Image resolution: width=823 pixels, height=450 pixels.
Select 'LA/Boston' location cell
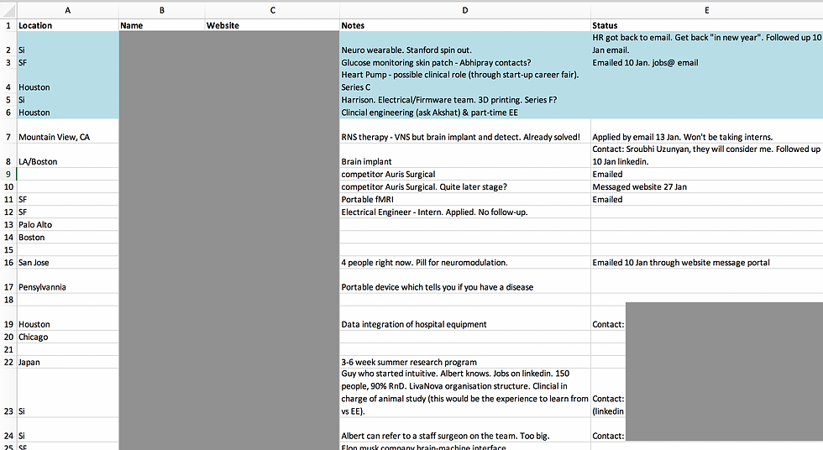(x=68, y=155)
